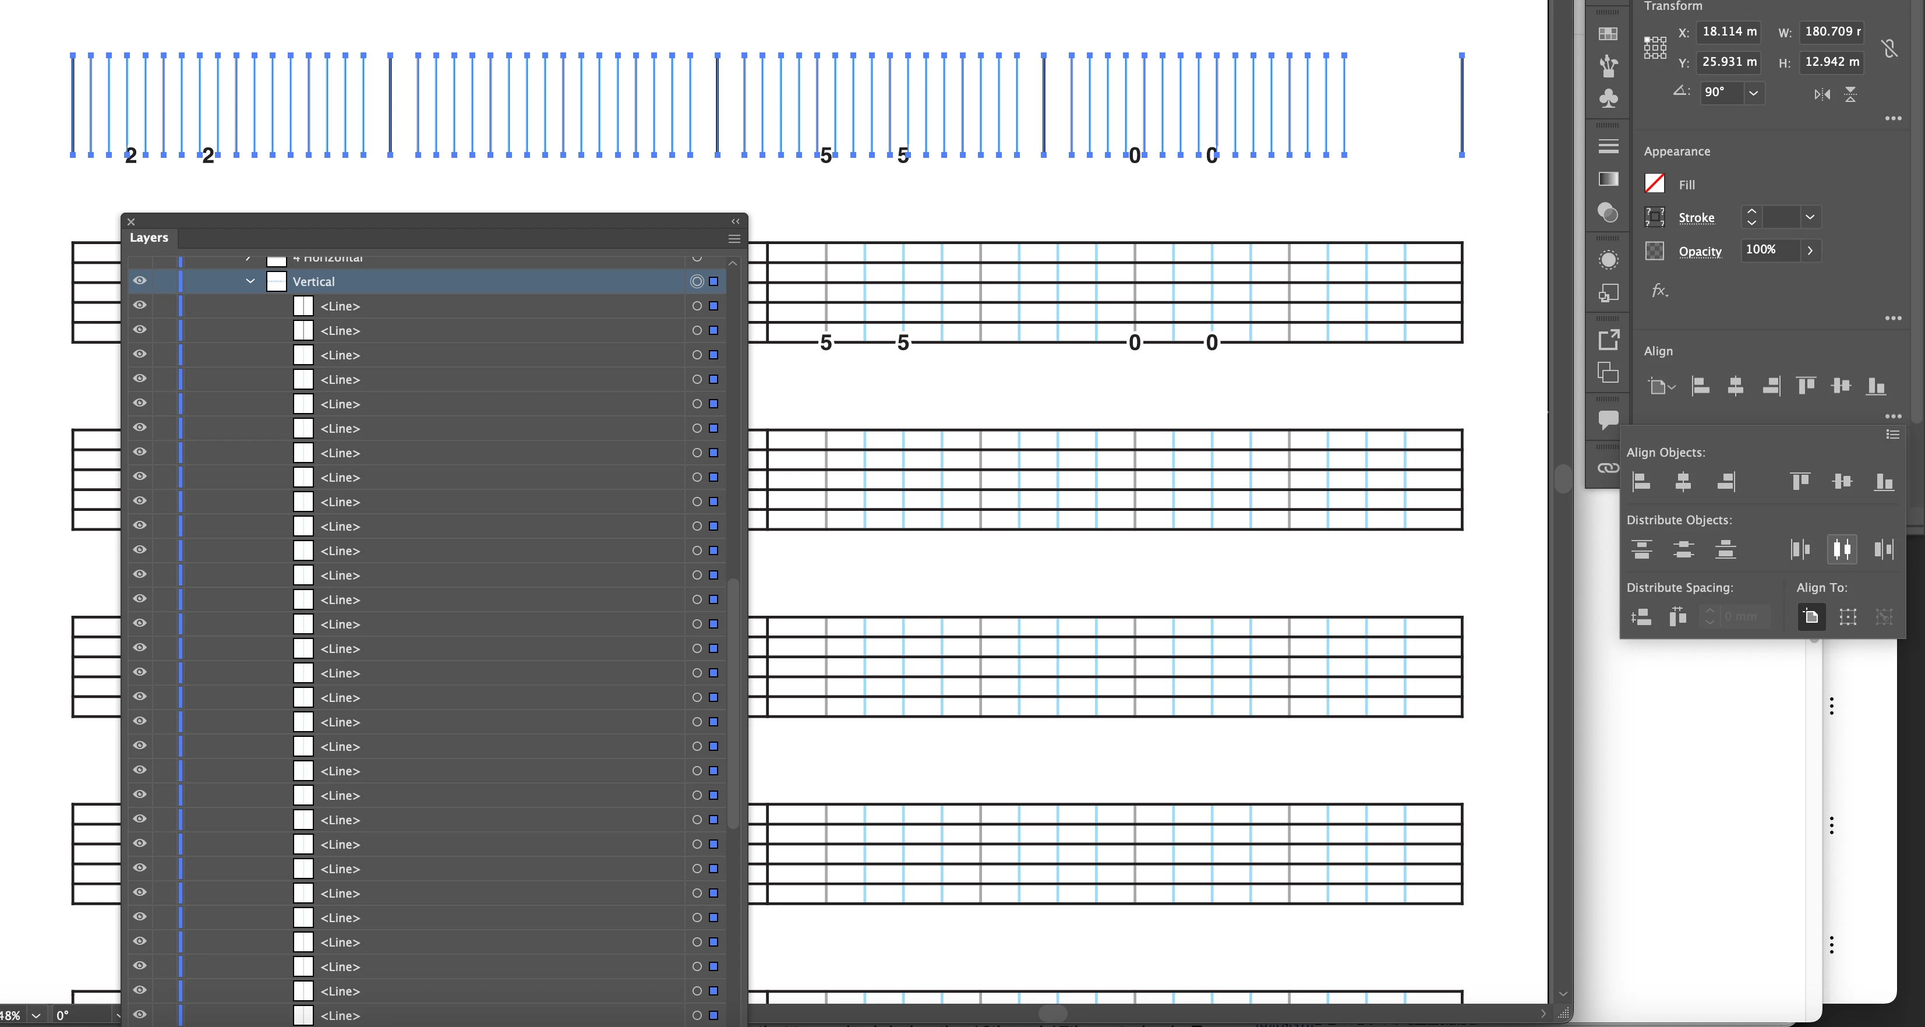
Task: Open the rotation angle dropdown
Action: coord(1753,93)
